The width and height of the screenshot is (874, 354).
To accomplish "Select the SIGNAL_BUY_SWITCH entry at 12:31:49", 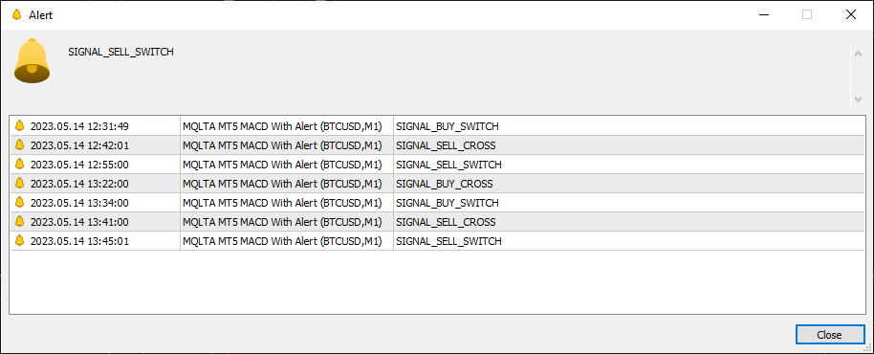I will pos(438,126).
